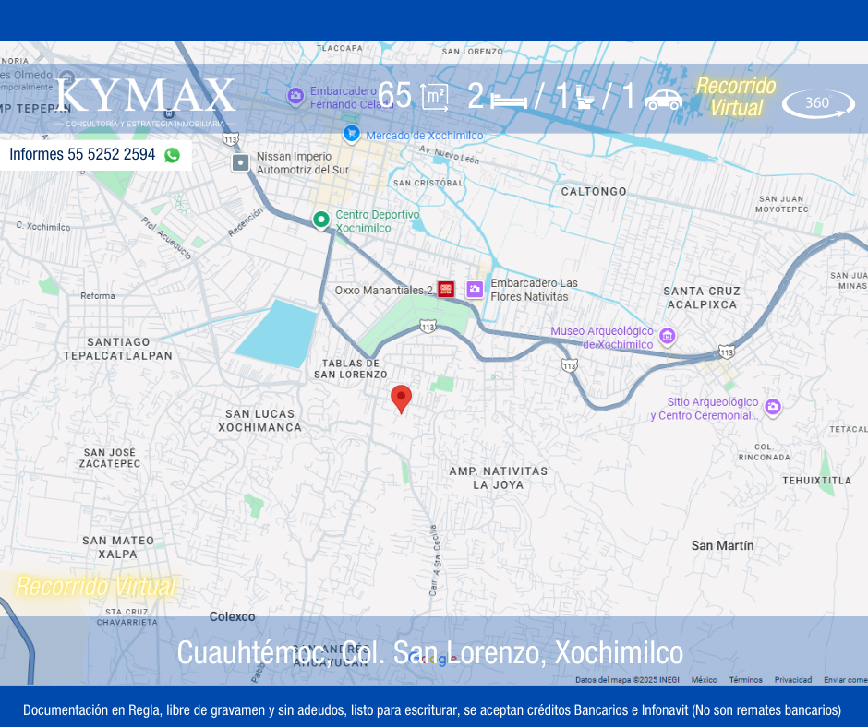Click the car parking icon in header

663,99
